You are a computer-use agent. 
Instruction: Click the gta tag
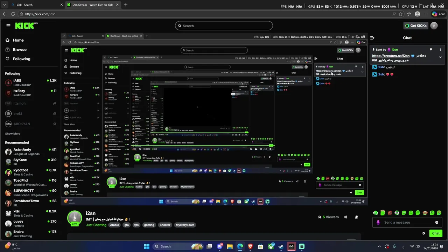[126, 225]
